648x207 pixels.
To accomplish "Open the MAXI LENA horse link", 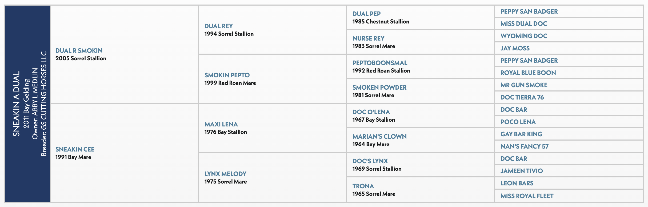I will (221, 124).
